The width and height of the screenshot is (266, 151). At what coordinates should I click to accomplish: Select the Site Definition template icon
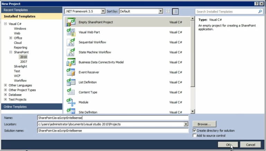coord(71,111)
